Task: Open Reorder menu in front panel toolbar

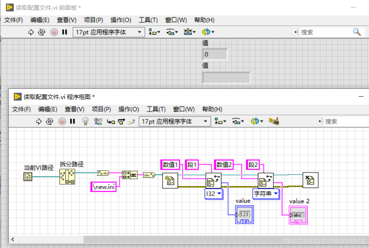Action: [208, 32]
